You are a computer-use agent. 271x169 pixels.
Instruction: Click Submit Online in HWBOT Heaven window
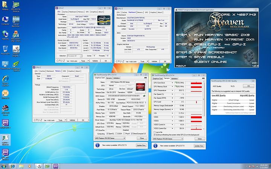(x=210, y=62)
